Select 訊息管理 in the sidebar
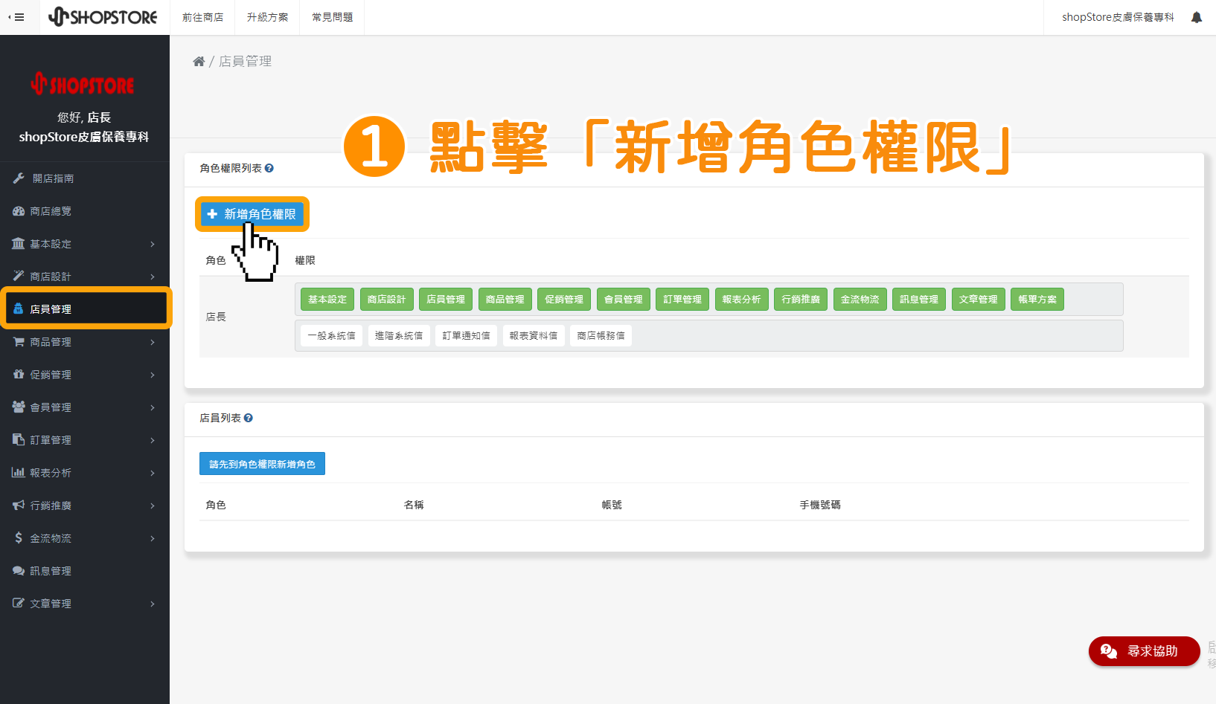1216x704 pixels. [85, 571]
